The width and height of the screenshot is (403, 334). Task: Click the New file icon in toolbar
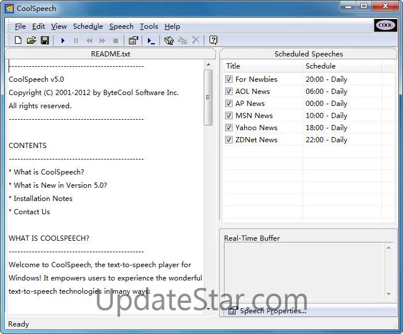click(x=18, y=40)
